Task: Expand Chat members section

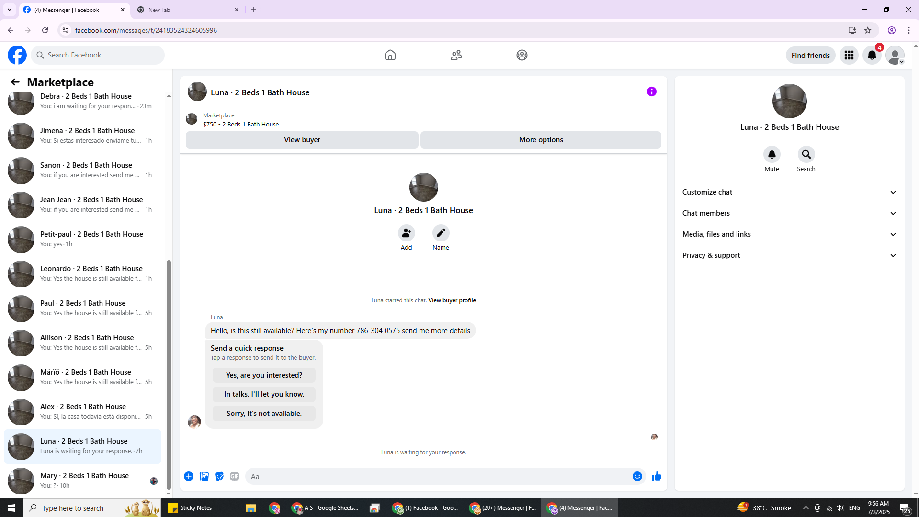Action: click(x=789, y=213)
